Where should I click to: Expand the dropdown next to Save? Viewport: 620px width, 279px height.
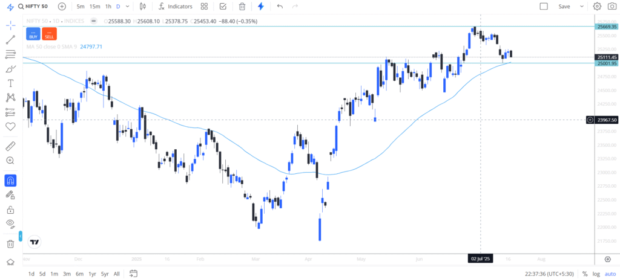582,6
